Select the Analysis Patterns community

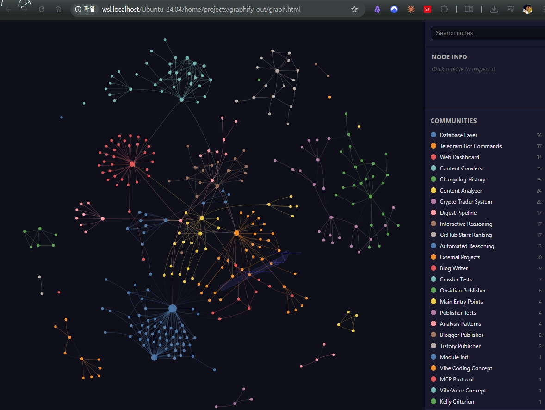486,324
